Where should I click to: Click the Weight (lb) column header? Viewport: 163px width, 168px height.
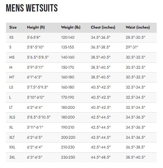(71, 28)
